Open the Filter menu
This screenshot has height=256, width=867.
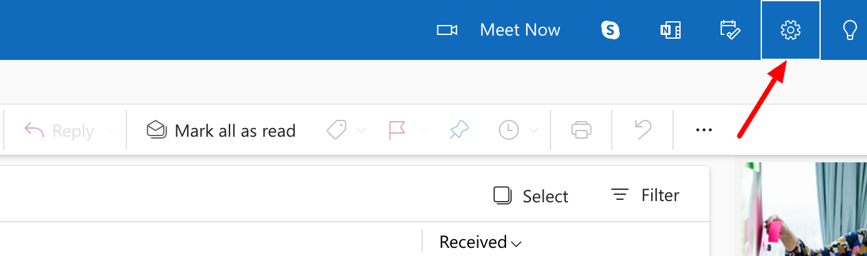pos(645,195)
